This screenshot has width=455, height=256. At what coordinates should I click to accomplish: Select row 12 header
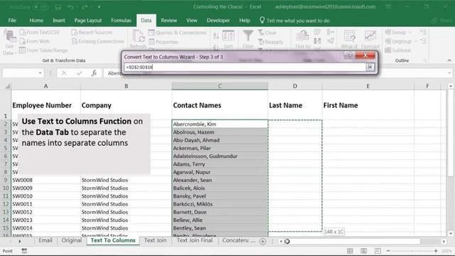point(6,204)
